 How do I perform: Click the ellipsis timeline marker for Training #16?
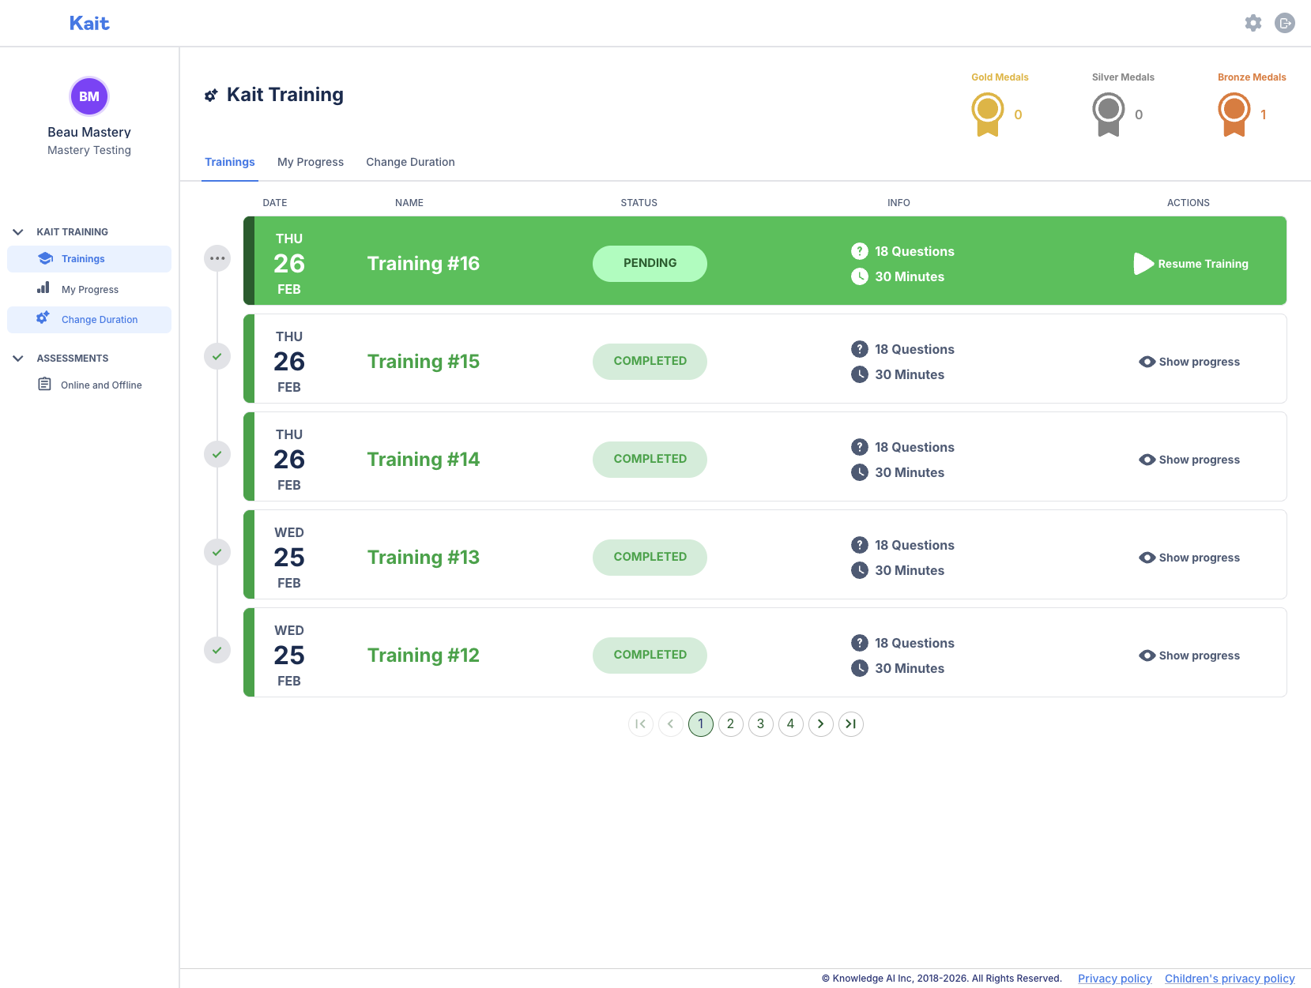point(217,258)
